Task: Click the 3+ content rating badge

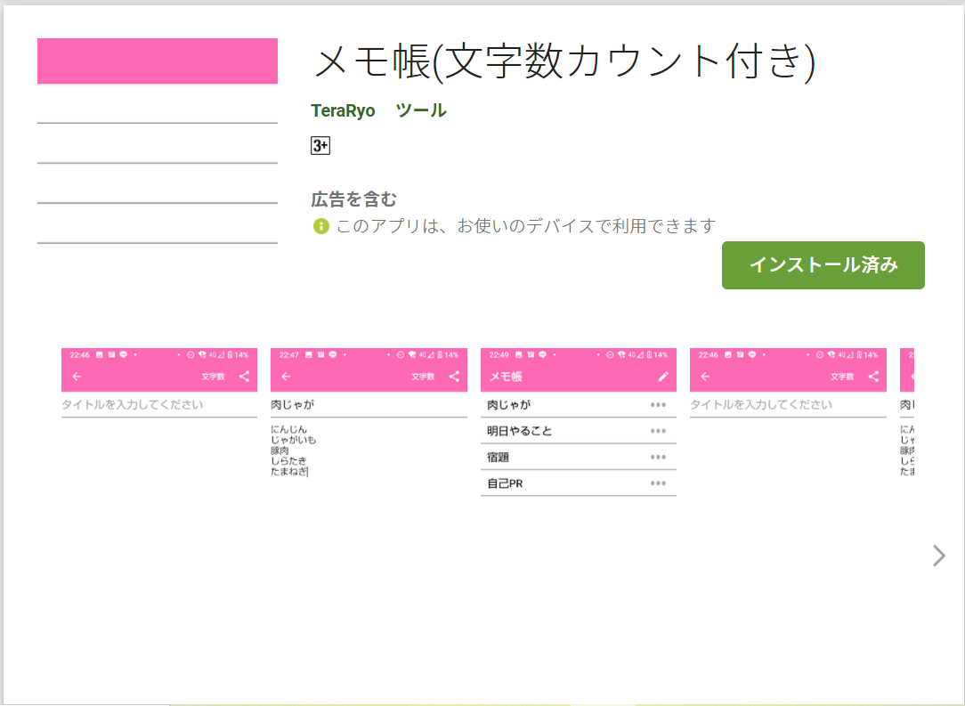Action: pos(320,146)
